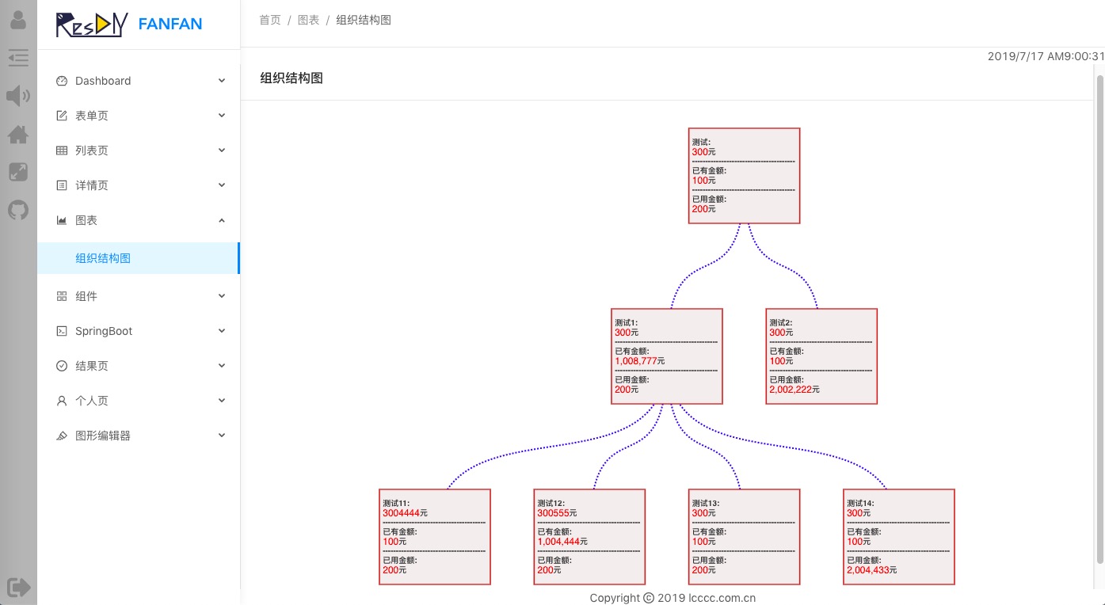Select the 测试1 org node
This screenshot has width=1105, height=605.
(x=667, y=356)
